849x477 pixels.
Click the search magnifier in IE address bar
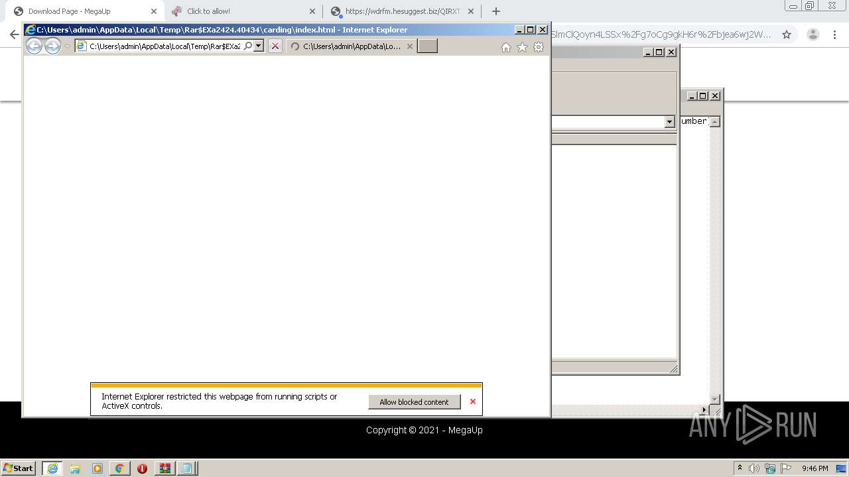click(248, 46)
